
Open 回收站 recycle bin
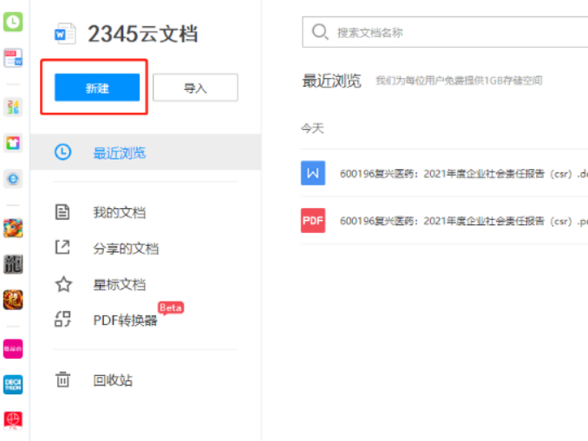click(113, 380)
